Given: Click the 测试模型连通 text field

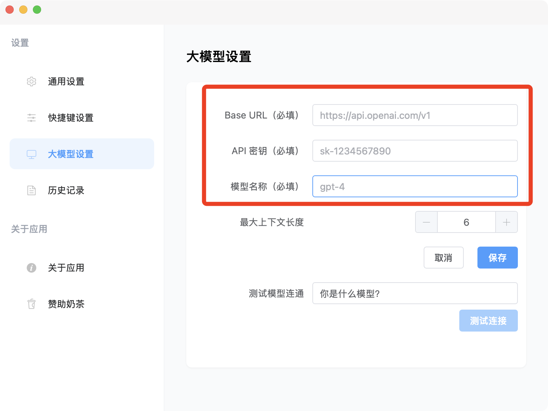Looking at the screenshot, I should coord(415,293).
